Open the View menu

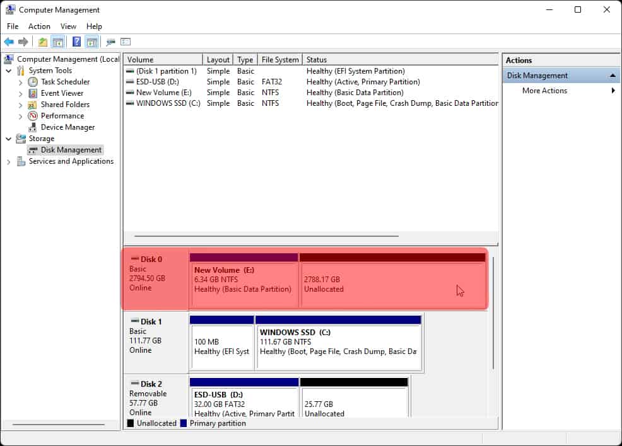[68, 26]
